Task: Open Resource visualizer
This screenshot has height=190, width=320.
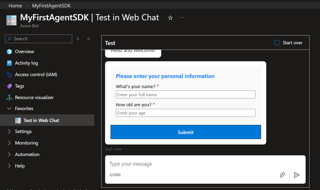Action: (34, 98)
